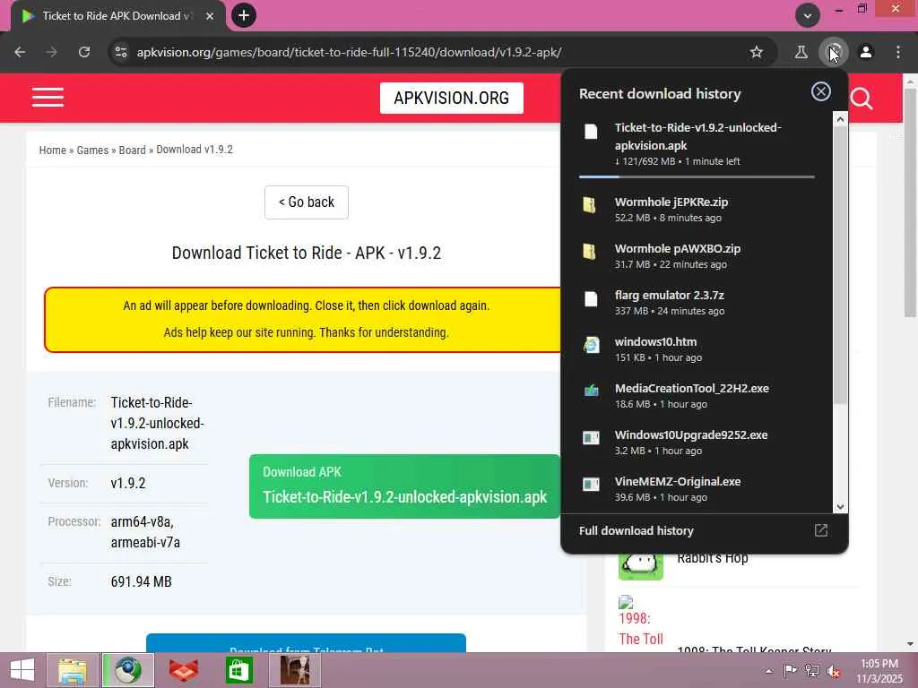Open the tab search dropdown
The image size is (918, 688).
click(x=808, y=15)
